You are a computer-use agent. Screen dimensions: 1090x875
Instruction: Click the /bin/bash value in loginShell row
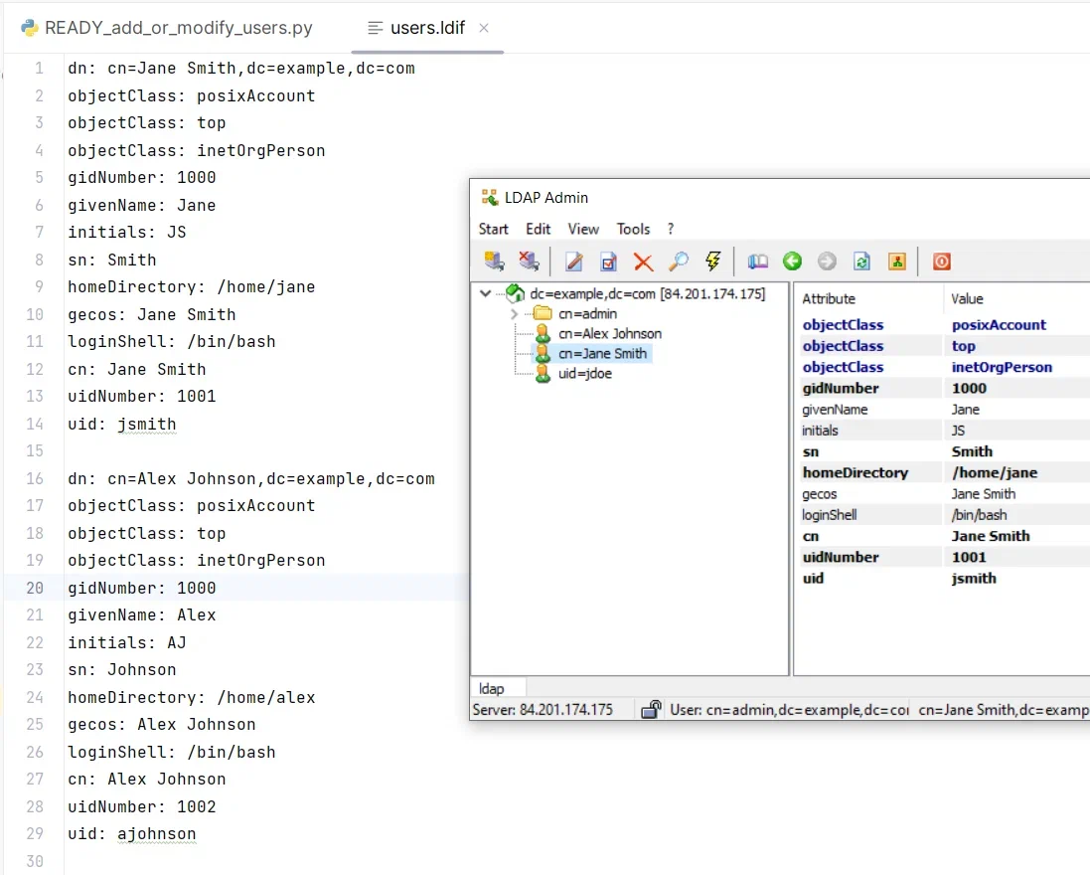979,515
